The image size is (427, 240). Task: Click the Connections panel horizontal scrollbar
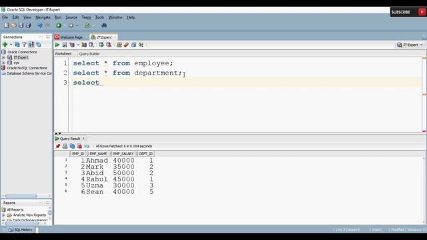21,195
